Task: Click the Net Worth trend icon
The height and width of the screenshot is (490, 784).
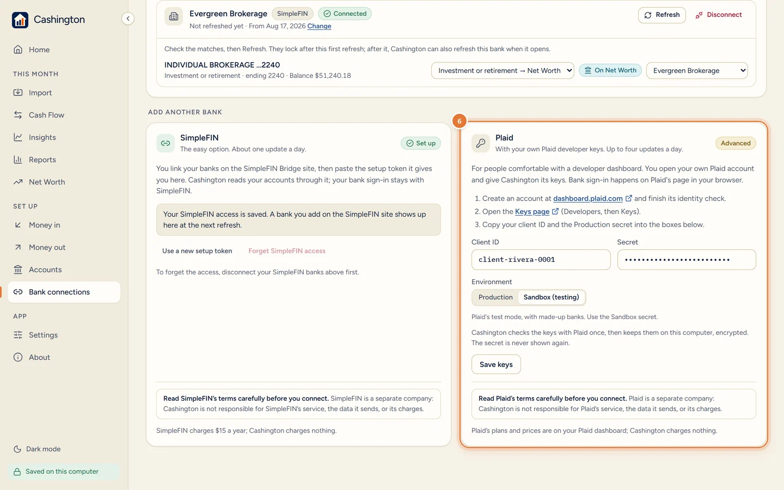Action: (18, 182)
